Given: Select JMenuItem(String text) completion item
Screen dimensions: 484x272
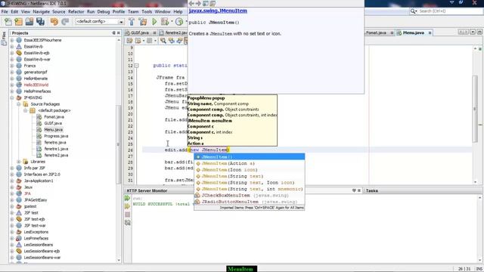Looking at the screenshot, I should coord(249,176).
